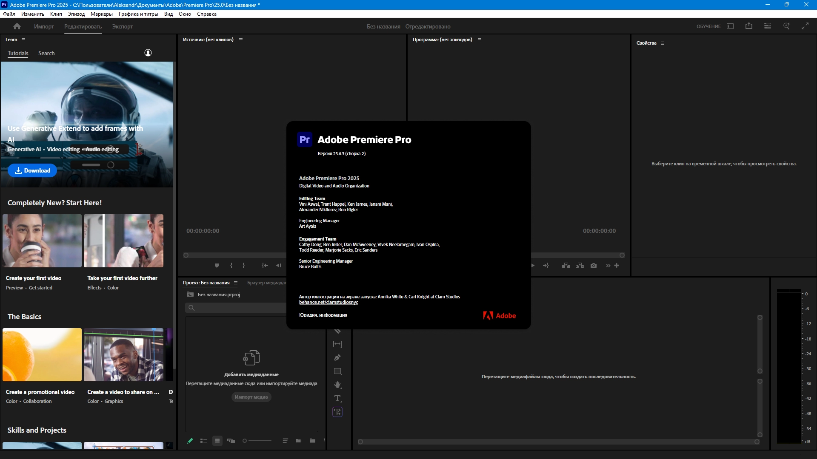Open the Эпизод menu
This screenshot has width=817, height=459.
(76, 14)
